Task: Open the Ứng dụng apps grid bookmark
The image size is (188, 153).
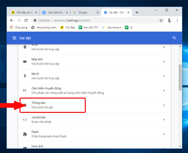Action: click(19, 28)
